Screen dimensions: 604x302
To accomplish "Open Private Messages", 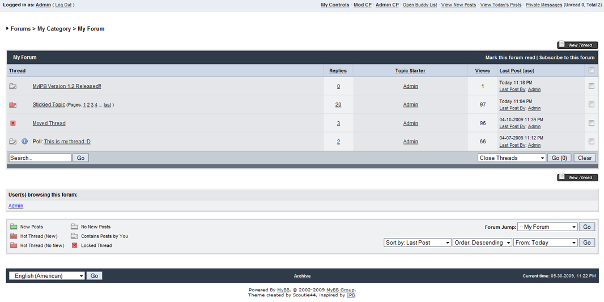I will click(544, 5).
